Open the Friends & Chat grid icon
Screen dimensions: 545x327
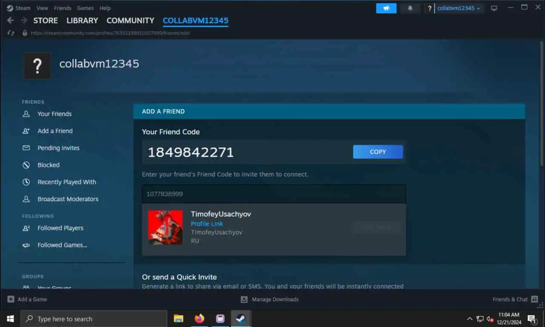click(535, 299)
